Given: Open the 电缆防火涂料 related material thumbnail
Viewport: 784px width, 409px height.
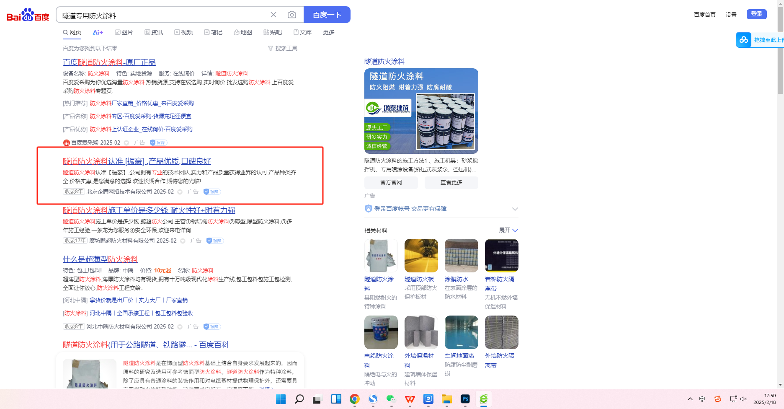Looking at the screenshot, I should pyautogui.click(x=381, y=332).
